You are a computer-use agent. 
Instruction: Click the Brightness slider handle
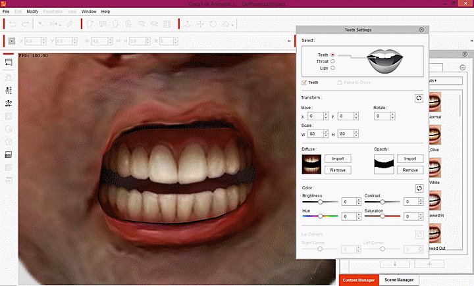click(x=320, y=201)
